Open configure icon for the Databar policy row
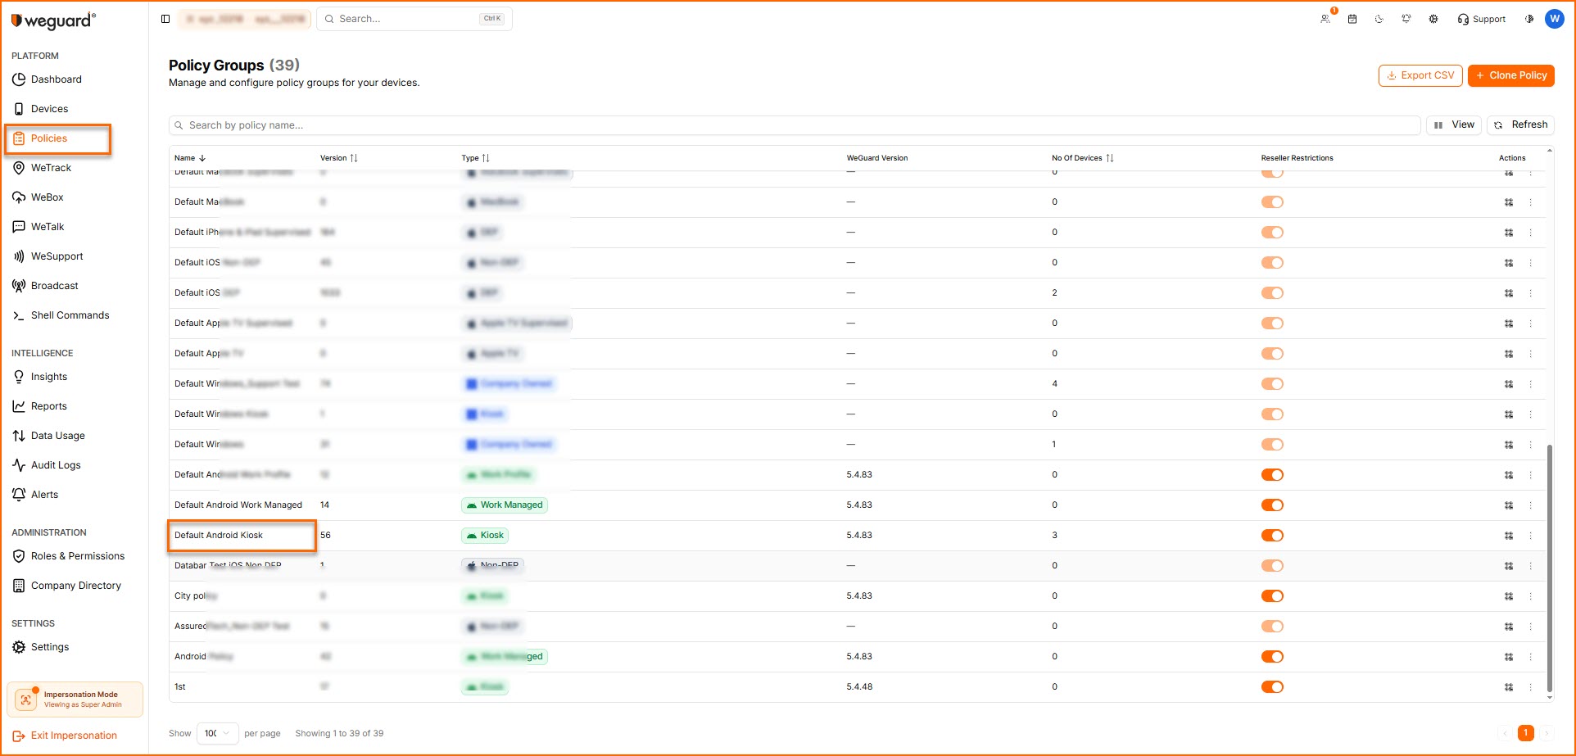The image size is (1576, 756). pos(1509,566)
